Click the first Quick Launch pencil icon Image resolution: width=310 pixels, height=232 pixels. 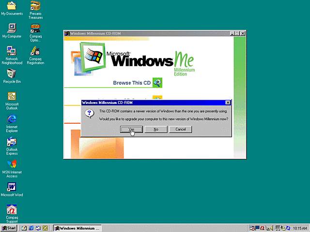[24, 228]
